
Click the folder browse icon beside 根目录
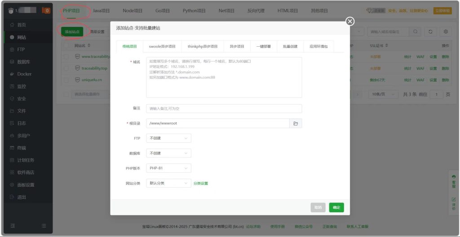tap(296, 123)
